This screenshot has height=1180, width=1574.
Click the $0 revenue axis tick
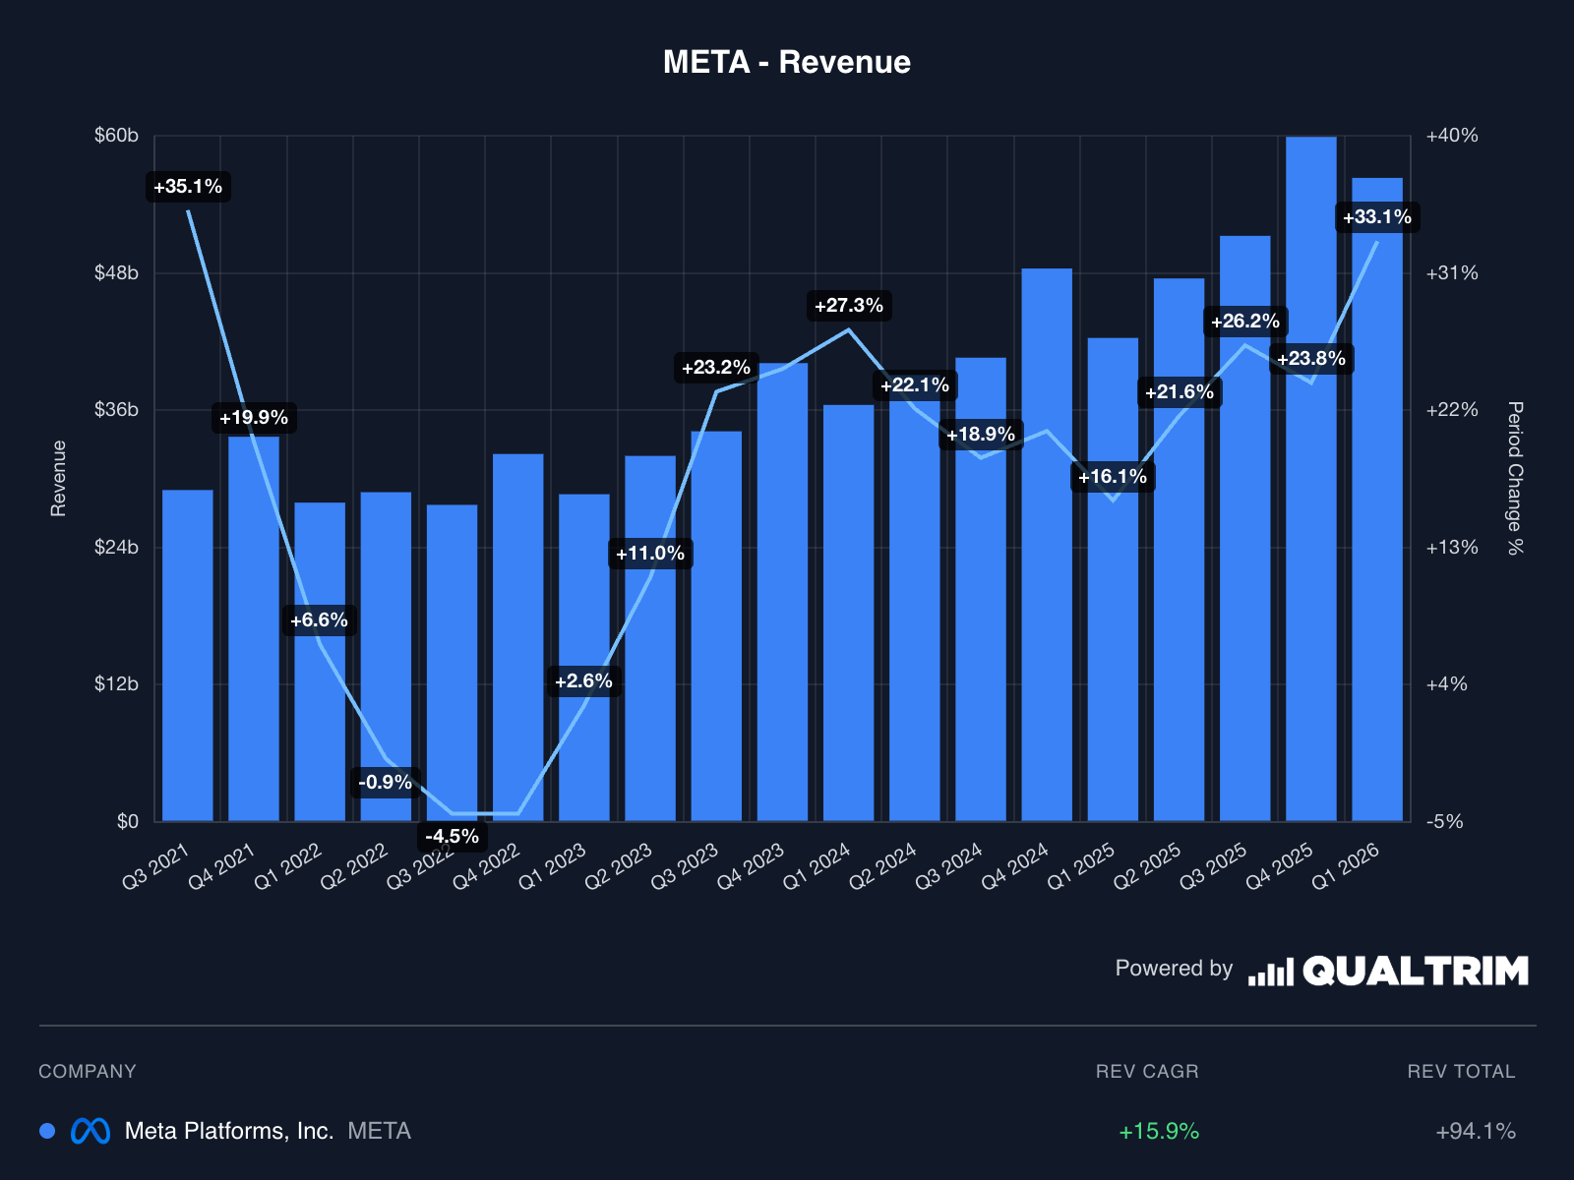(128, 821)
